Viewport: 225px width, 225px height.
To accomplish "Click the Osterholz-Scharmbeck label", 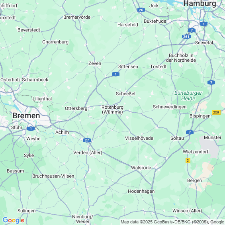I will coord(24,80).
